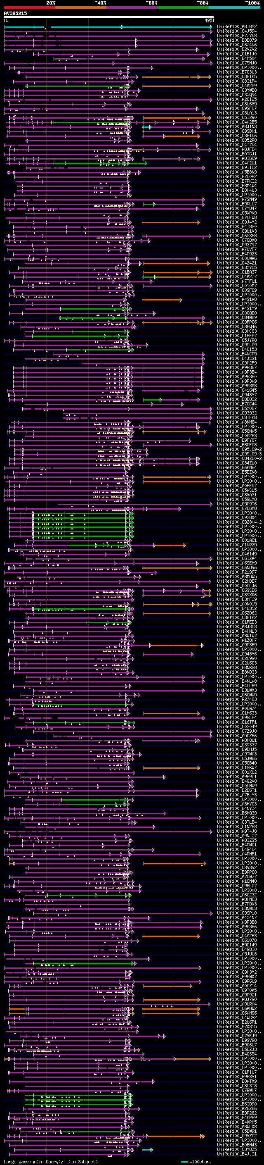Click the query end position 495
This screenshot has width=264, height=1165.
tap(208, 20)
